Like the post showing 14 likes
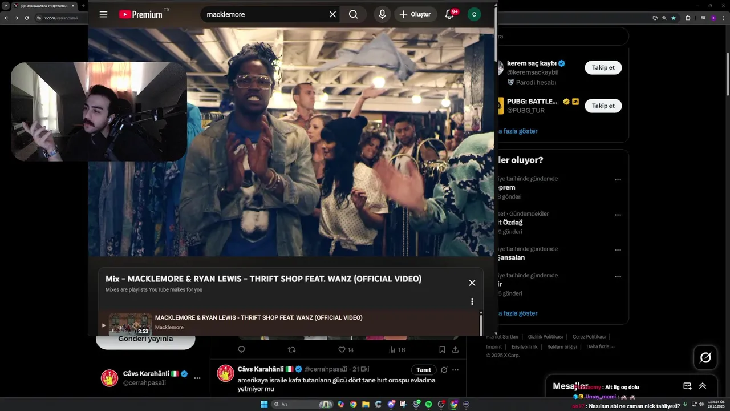Viewport: 730px width, 411px height. (346, 350)
